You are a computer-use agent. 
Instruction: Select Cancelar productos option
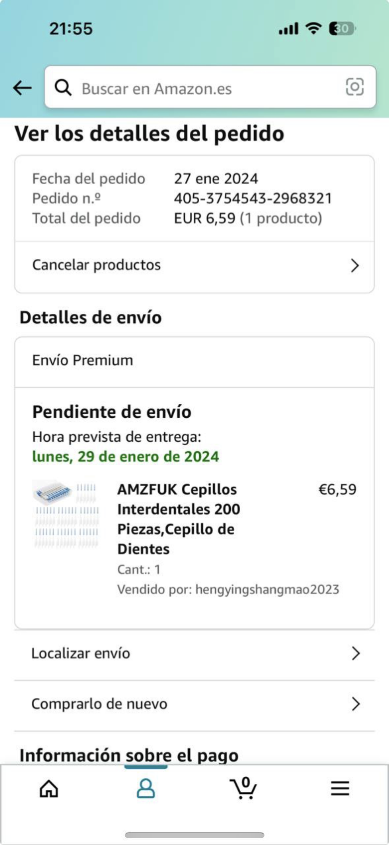tap(96, 265)
